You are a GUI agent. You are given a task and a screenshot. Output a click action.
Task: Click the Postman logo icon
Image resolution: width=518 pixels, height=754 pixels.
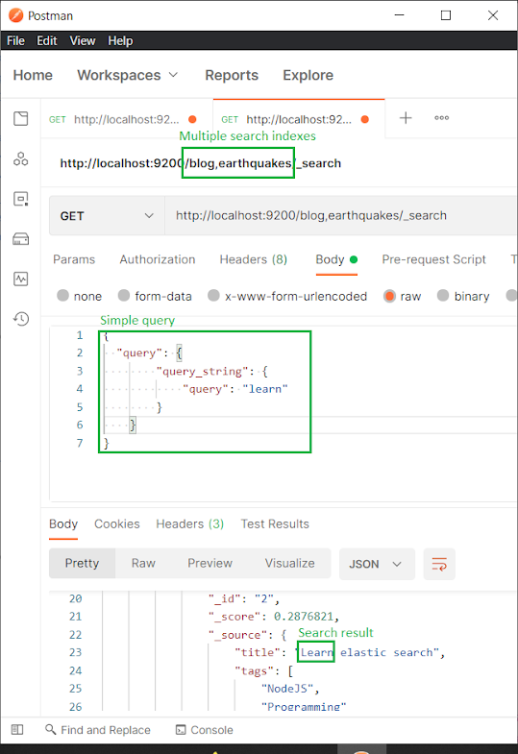point(16,15)
